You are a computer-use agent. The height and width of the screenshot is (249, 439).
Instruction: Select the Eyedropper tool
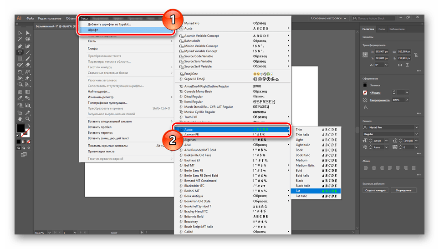20,98
